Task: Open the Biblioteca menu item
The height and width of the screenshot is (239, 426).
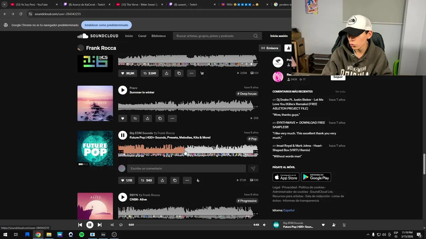Action: (158, 36)
